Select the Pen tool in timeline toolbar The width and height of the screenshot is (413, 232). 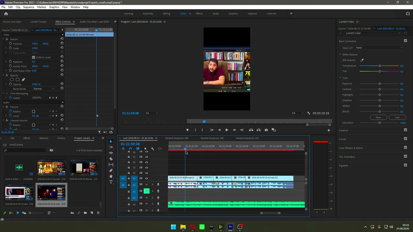(111, 170)
